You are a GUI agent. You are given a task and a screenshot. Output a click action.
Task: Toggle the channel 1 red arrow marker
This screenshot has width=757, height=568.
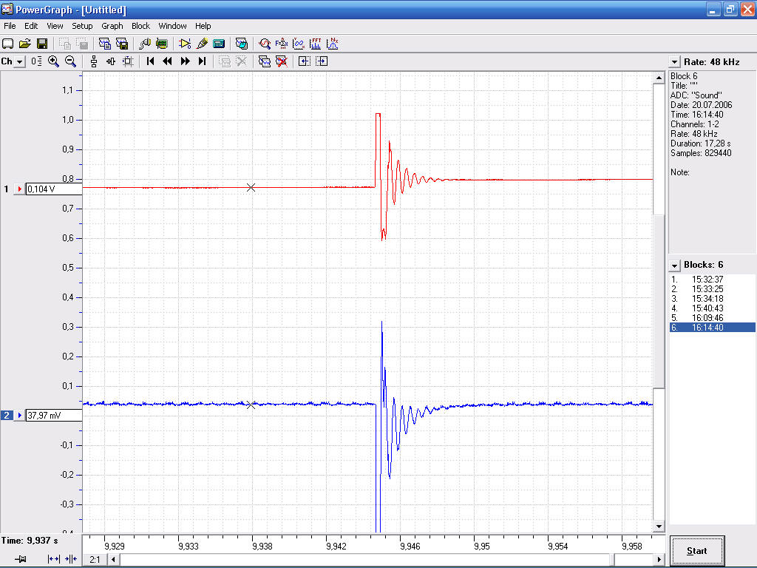tap(19, 189)
